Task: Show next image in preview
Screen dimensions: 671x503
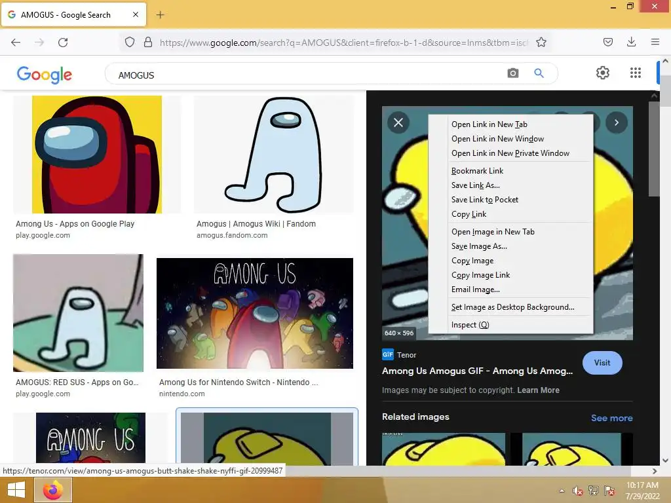Action: coord(617,122)
